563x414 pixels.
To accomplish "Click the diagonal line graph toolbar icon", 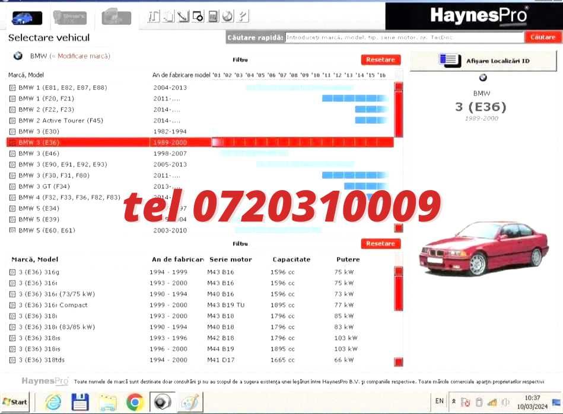I will 183,17.
